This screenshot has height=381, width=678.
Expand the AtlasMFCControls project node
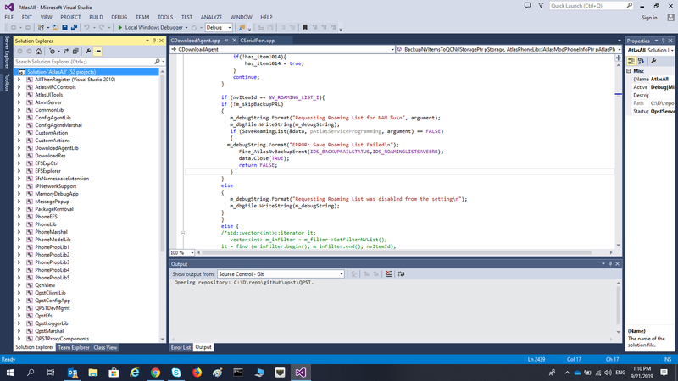coord(19,87)
